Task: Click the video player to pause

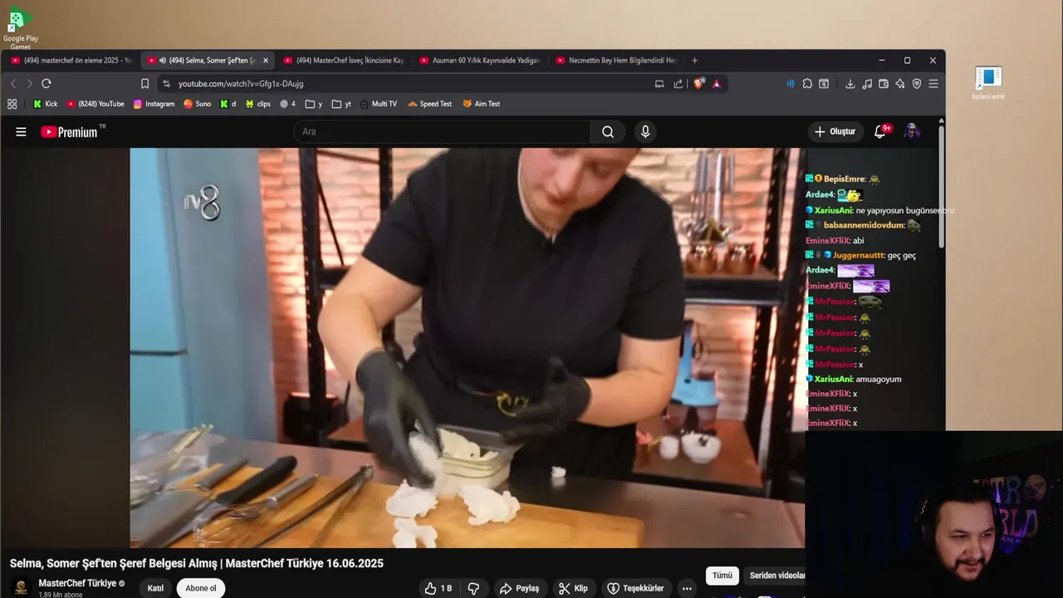Action: tap(467, 348)
